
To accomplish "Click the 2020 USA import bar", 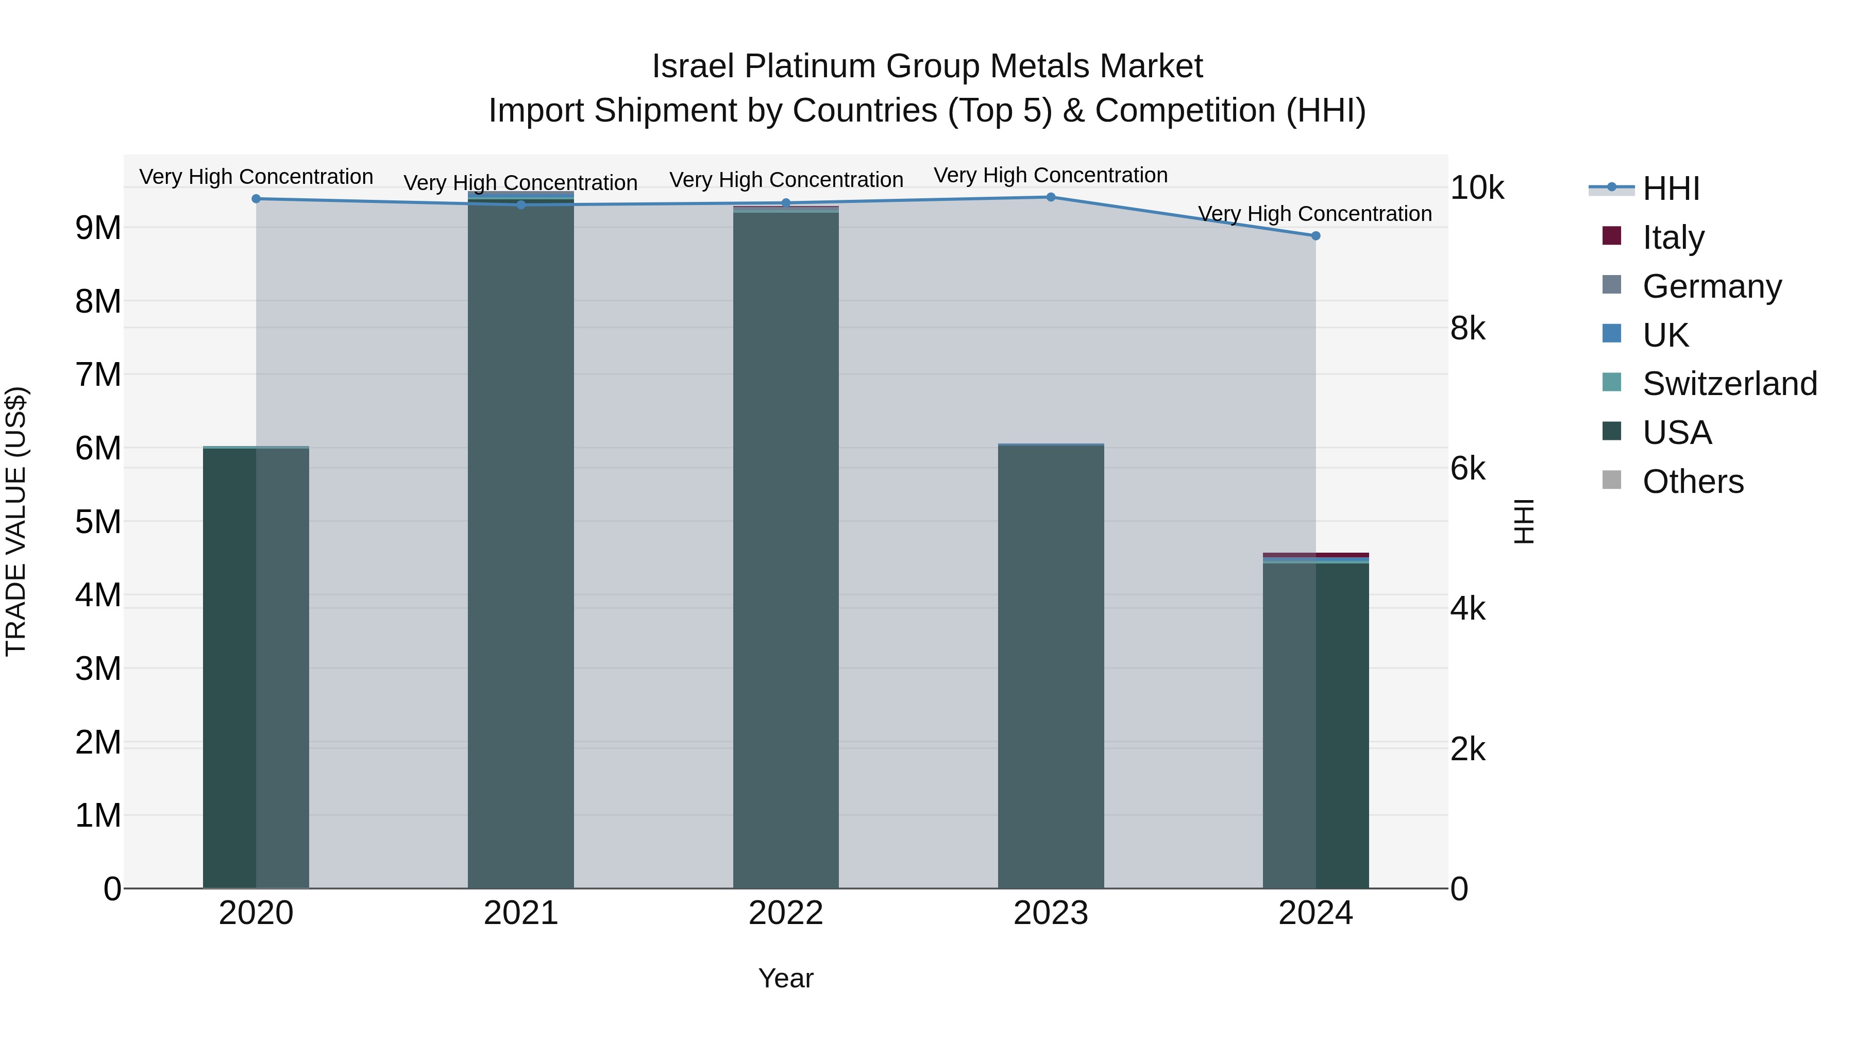I will [257, 668].
